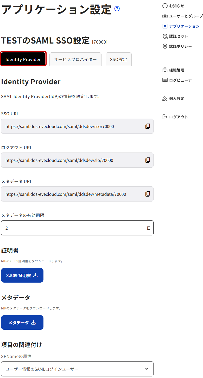Download the X.509 証明書
The width and height of the screenshot is (203, 378).
[x=22, y=275]
